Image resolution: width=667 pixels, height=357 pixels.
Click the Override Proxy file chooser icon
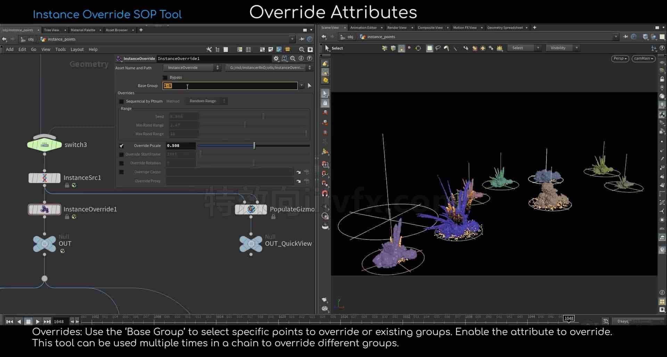(298, 181)
